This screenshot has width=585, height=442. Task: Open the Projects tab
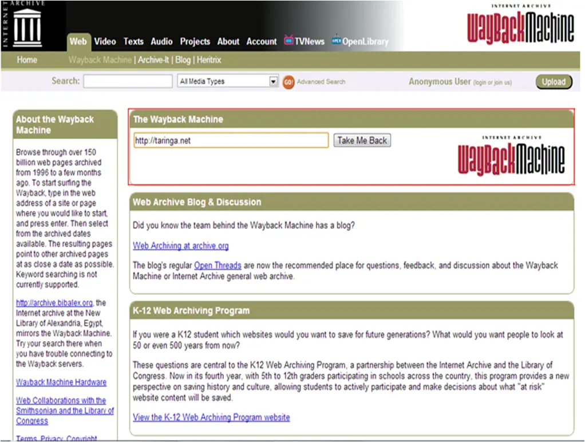[x=195, y=41]
